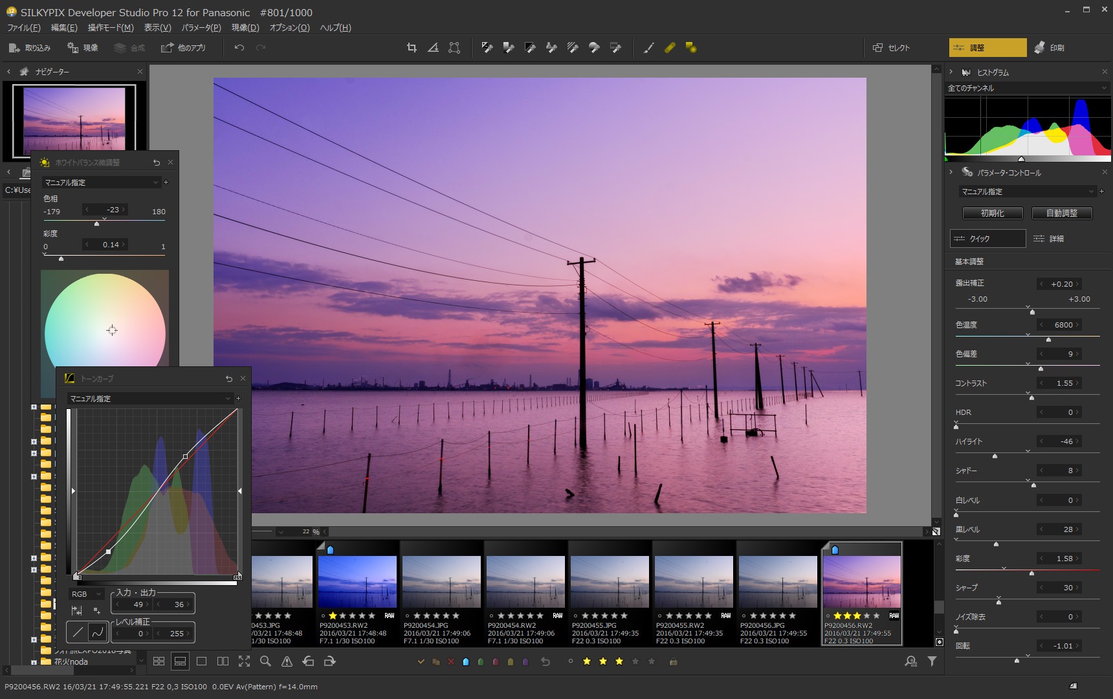
Task: Toggle the blue mark on bottom bar
Action: [x=466, y=661]
